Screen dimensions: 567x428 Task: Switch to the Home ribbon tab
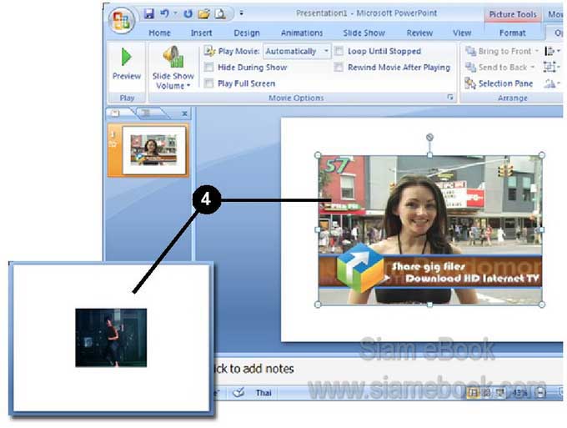pos(159,33)
